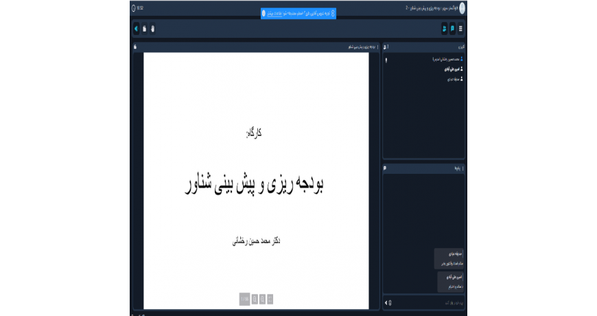This screenshot has width=597, height=316.
Task: Click the author name دکتر محمد حسین رخشانی
Action: coord(256,241)
